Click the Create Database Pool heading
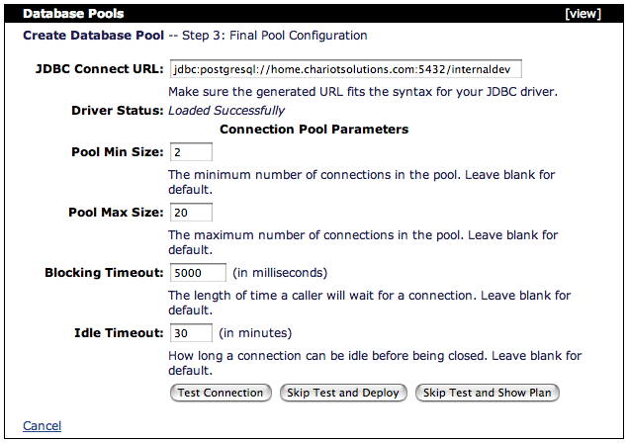The height and width of the screenshot is (443, 628). 93,36
